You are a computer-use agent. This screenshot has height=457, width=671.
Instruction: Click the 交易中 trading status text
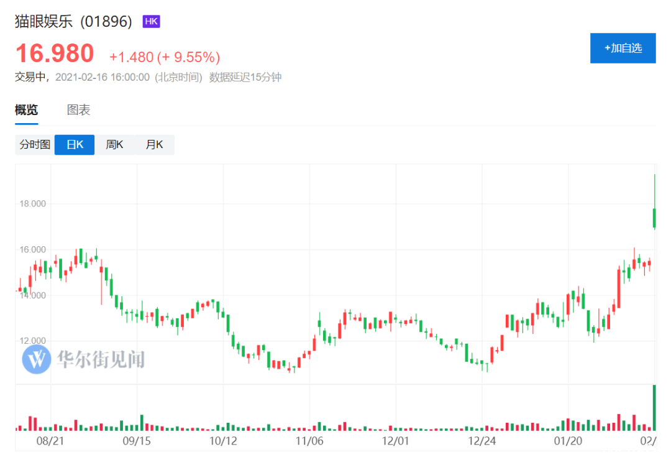tap(30, 78)
